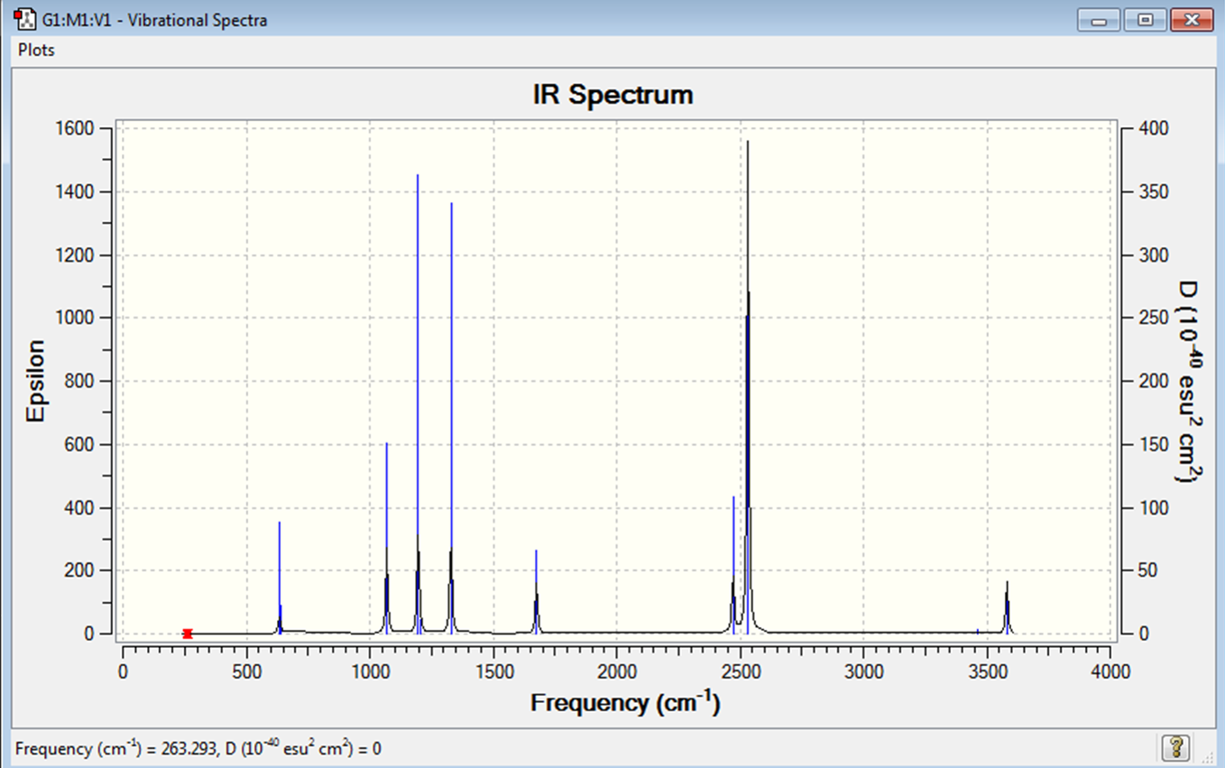Viewport: 1225px width, 768px height.
Task: Click the Frequency (cm-1) axis label
Action: 625,702
